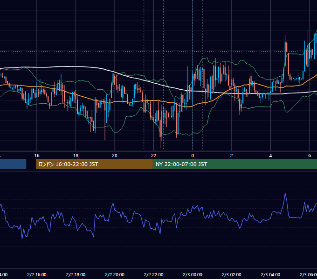The width and height of the screenshot is (317, 279).
Task: Click the "0" midnight label on the price chart axis
Action: pyautogui.click(x=193, y=156)
